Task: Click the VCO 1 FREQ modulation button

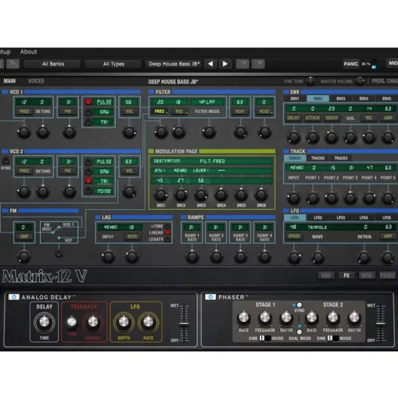Action: pyautogui.click(x=24, y=111)
